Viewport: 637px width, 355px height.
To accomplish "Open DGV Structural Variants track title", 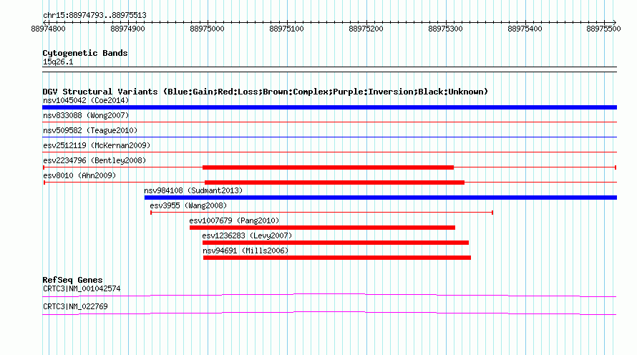I will point(266,92).
